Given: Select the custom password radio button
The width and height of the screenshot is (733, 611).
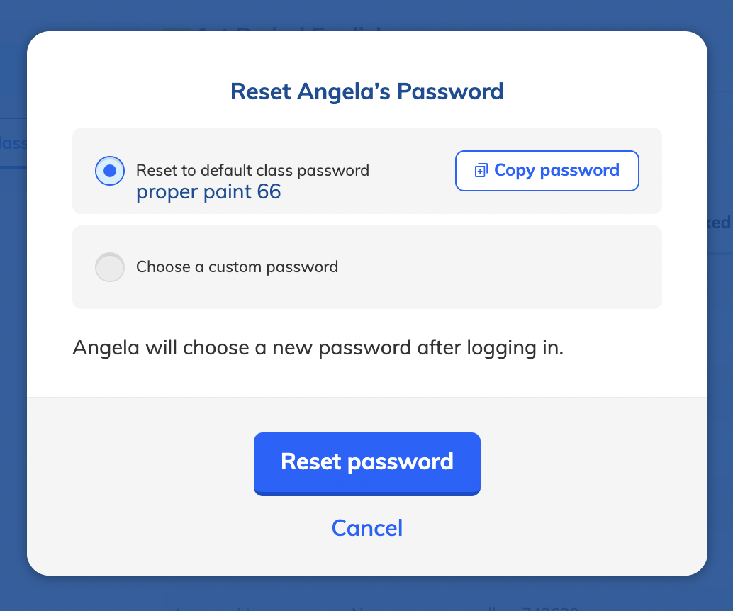Looking at the screenshot, I should point(110,267).
